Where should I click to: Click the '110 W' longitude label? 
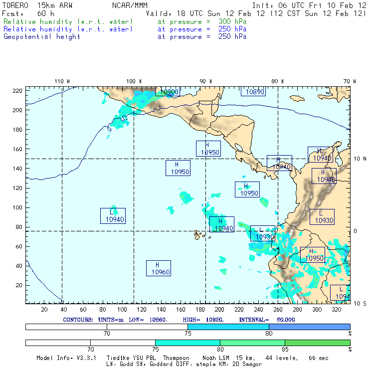pos(62,81)
